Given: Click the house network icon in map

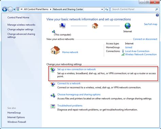Looking at the screenshot, I should (95, 26).
